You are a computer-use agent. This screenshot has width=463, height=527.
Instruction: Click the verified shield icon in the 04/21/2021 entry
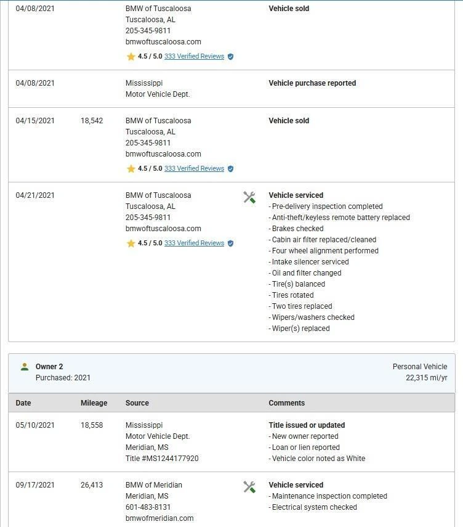231,243
